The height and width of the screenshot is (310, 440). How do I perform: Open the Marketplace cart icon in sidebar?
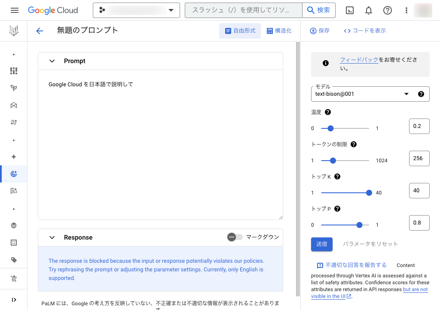14,279
